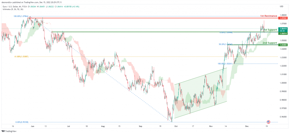
Task: Click the green 1.06014 support price tag
Action: pyautogui.click(x=283, y=33)
